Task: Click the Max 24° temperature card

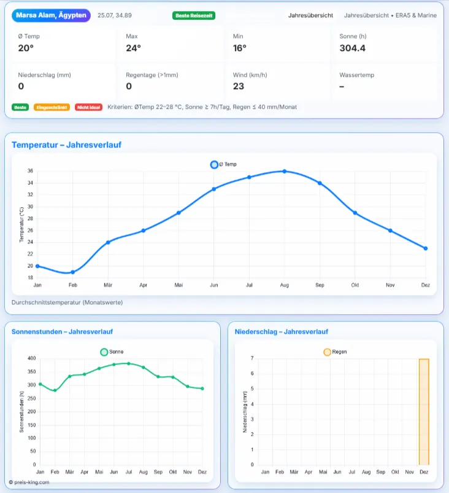Action: (x=171, y=43)
